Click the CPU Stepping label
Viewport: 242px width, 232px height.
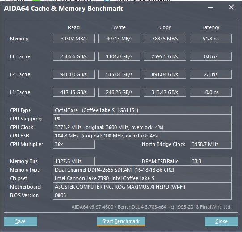click(25, 119)
